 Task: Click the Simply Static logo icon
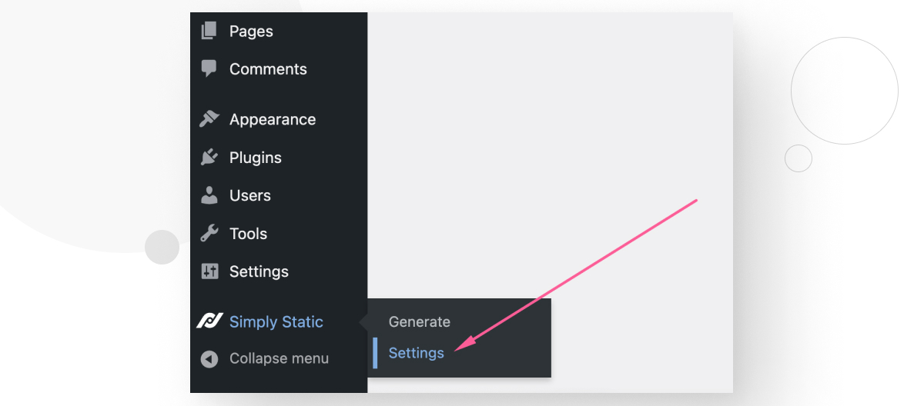(209, 321)
